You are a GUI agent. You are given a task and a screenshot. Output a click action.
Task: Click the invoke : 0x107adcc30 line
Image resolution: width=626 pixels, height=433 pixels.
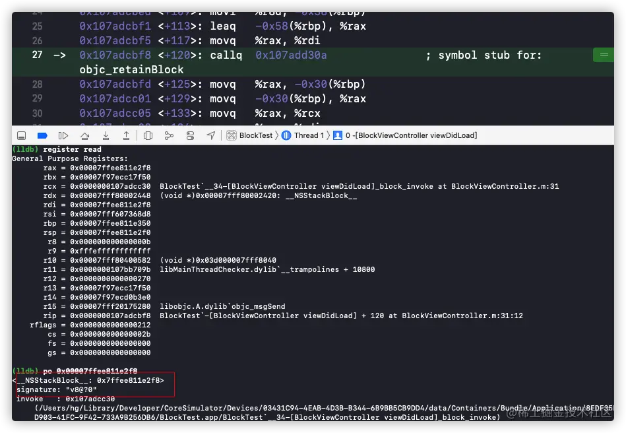[65, 399]
